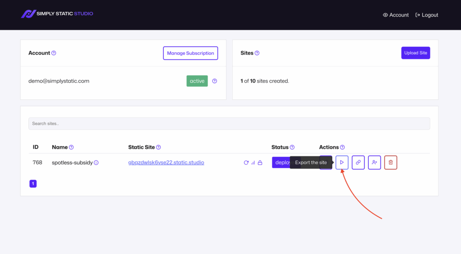The width and height of the screenshot is (461, 254).
Task: Open the bar chart statistics icon
Action: (x=253, y=163)
